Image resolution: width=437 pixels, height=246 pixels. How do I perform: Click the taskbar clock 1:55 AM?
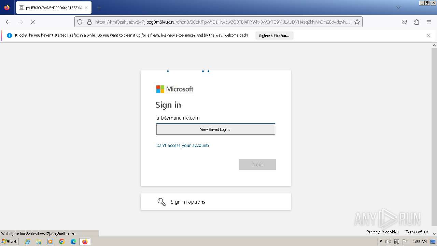420,242
